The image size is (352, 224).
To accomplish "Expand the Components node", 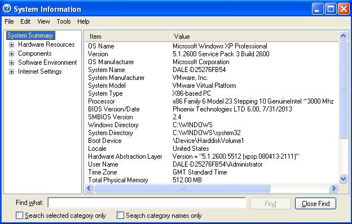I will pyautogui.click(x=11, y=53).
